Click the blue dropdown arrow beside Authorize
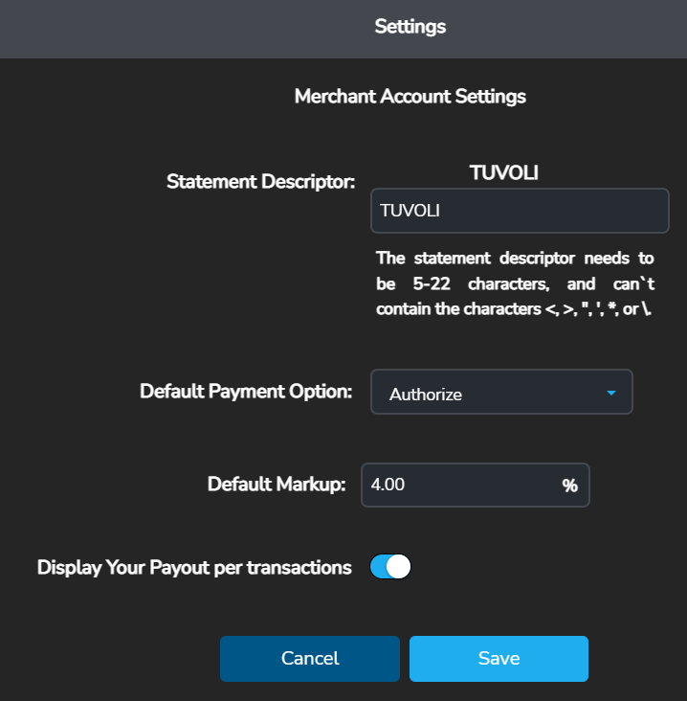The image size is (687, 701). [x=611, y=393]
